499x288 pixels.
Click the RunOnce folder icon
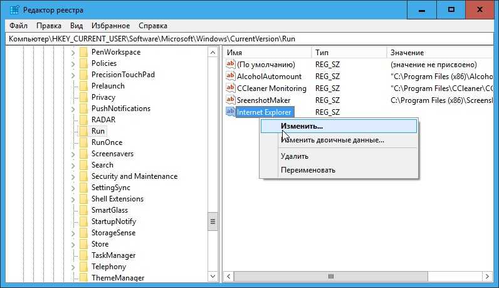click(83, 142)
